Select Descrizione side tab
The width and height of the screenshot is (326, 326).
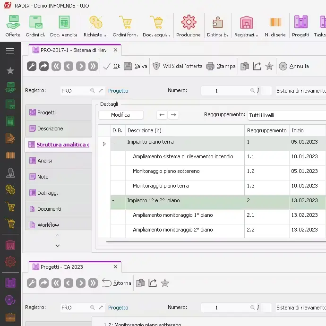pyautogui.click(x=59, y=129)
